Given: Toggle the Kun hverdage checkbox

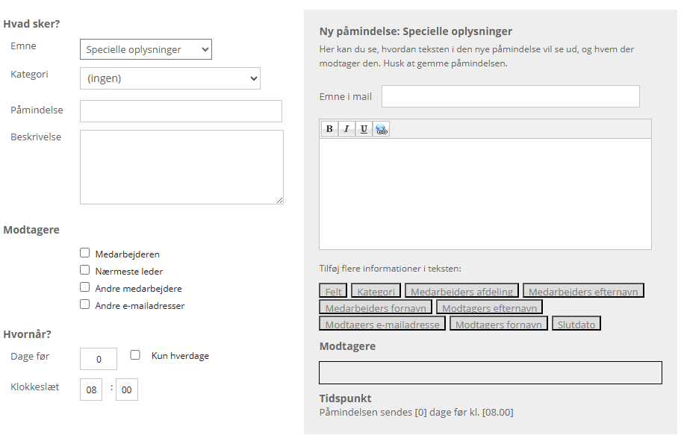Looking at the screenshot, I should (135, 355).
